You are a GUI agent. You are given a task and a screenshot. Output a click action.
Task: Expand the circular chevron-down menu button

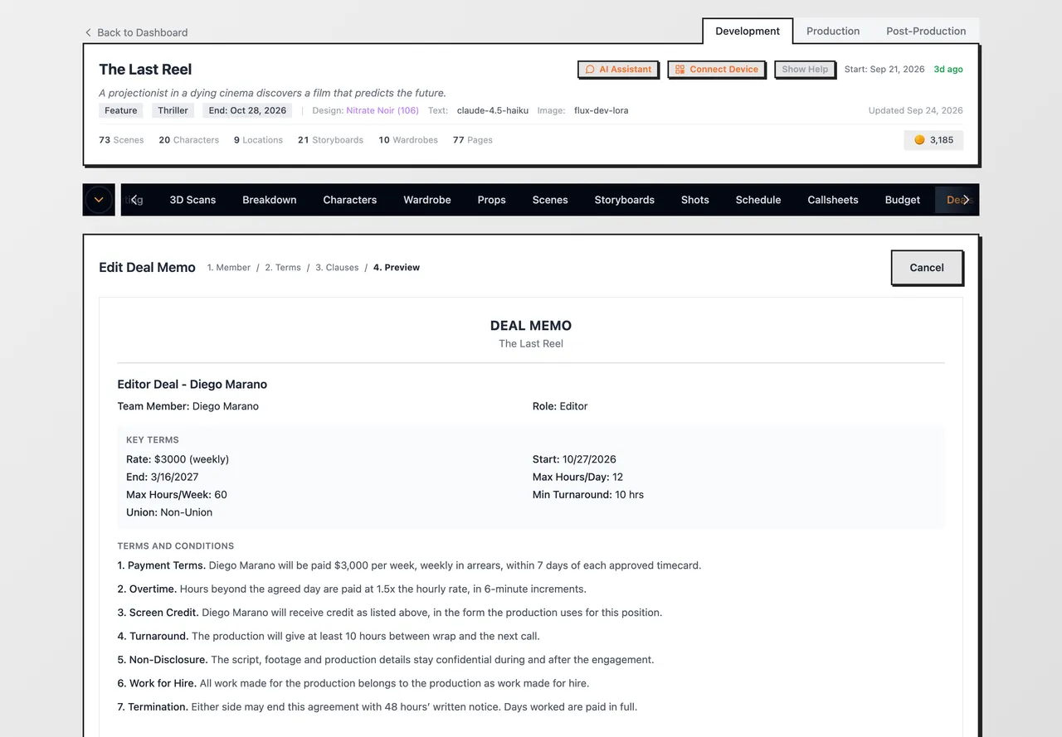pyautogui.click(x=99, y=200)
